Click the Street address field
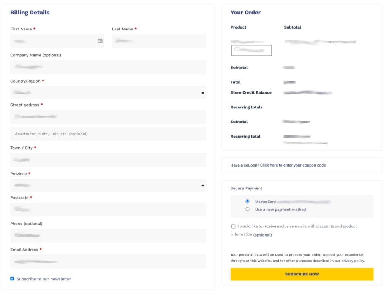The image size is (389, 299). 108,116
